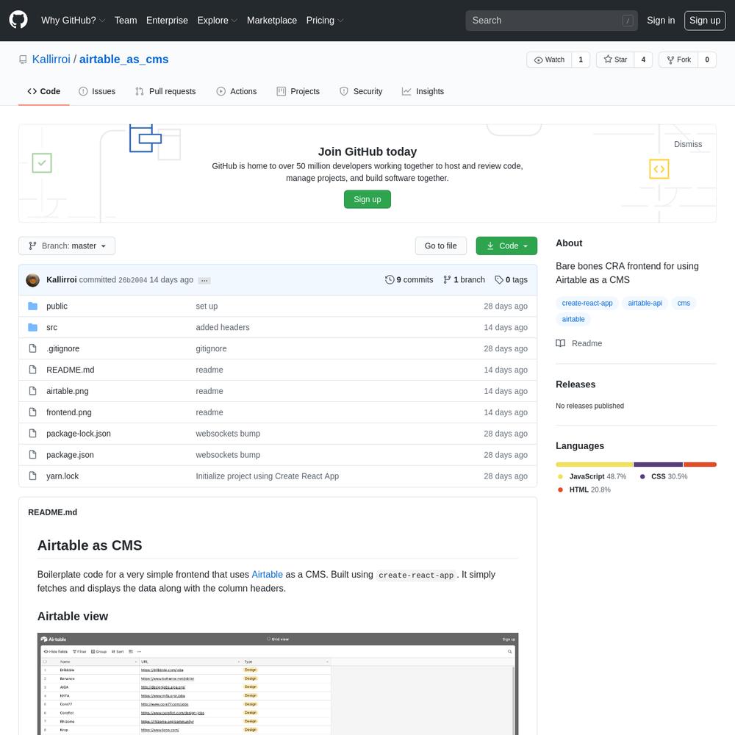Click the package.json file icon

tap(33, 455)
